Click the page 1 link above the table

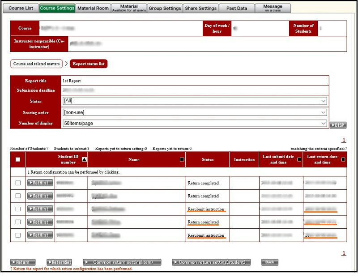(344, 140)
